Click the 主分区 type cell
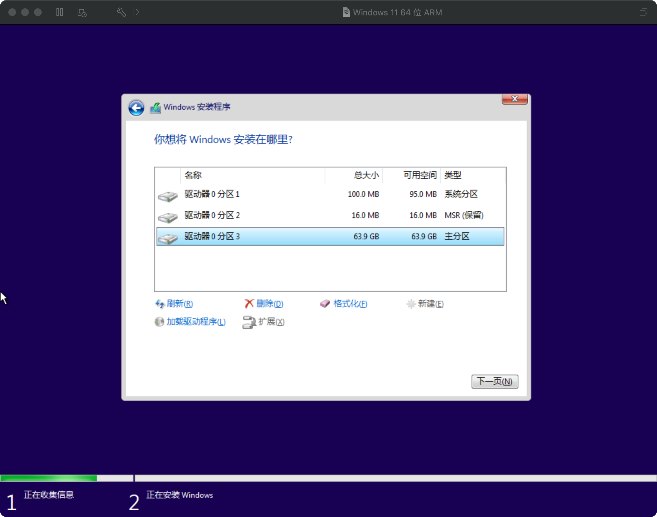The image size is (657, 517). tap(457, 236)
